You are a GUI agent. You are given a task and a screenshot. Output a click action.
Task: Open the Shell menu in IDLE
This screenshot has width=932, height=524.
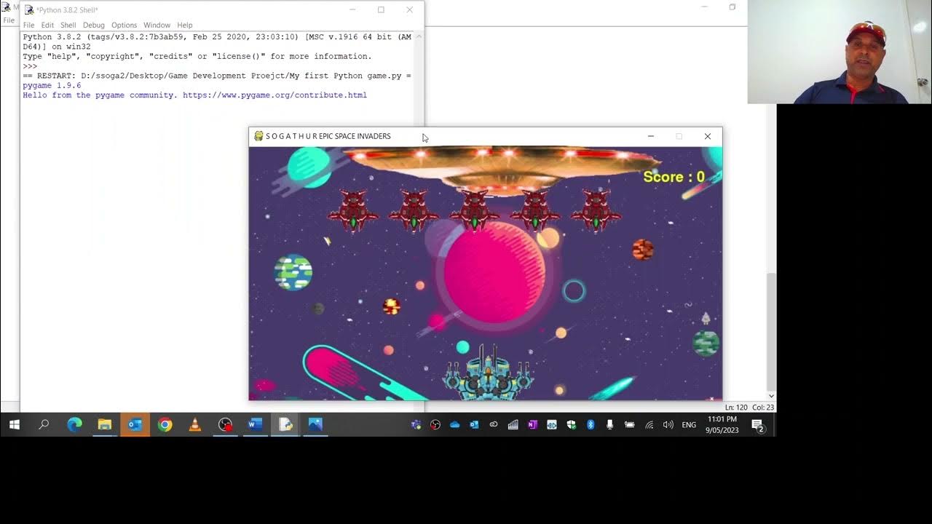click(x=68, y=25)
